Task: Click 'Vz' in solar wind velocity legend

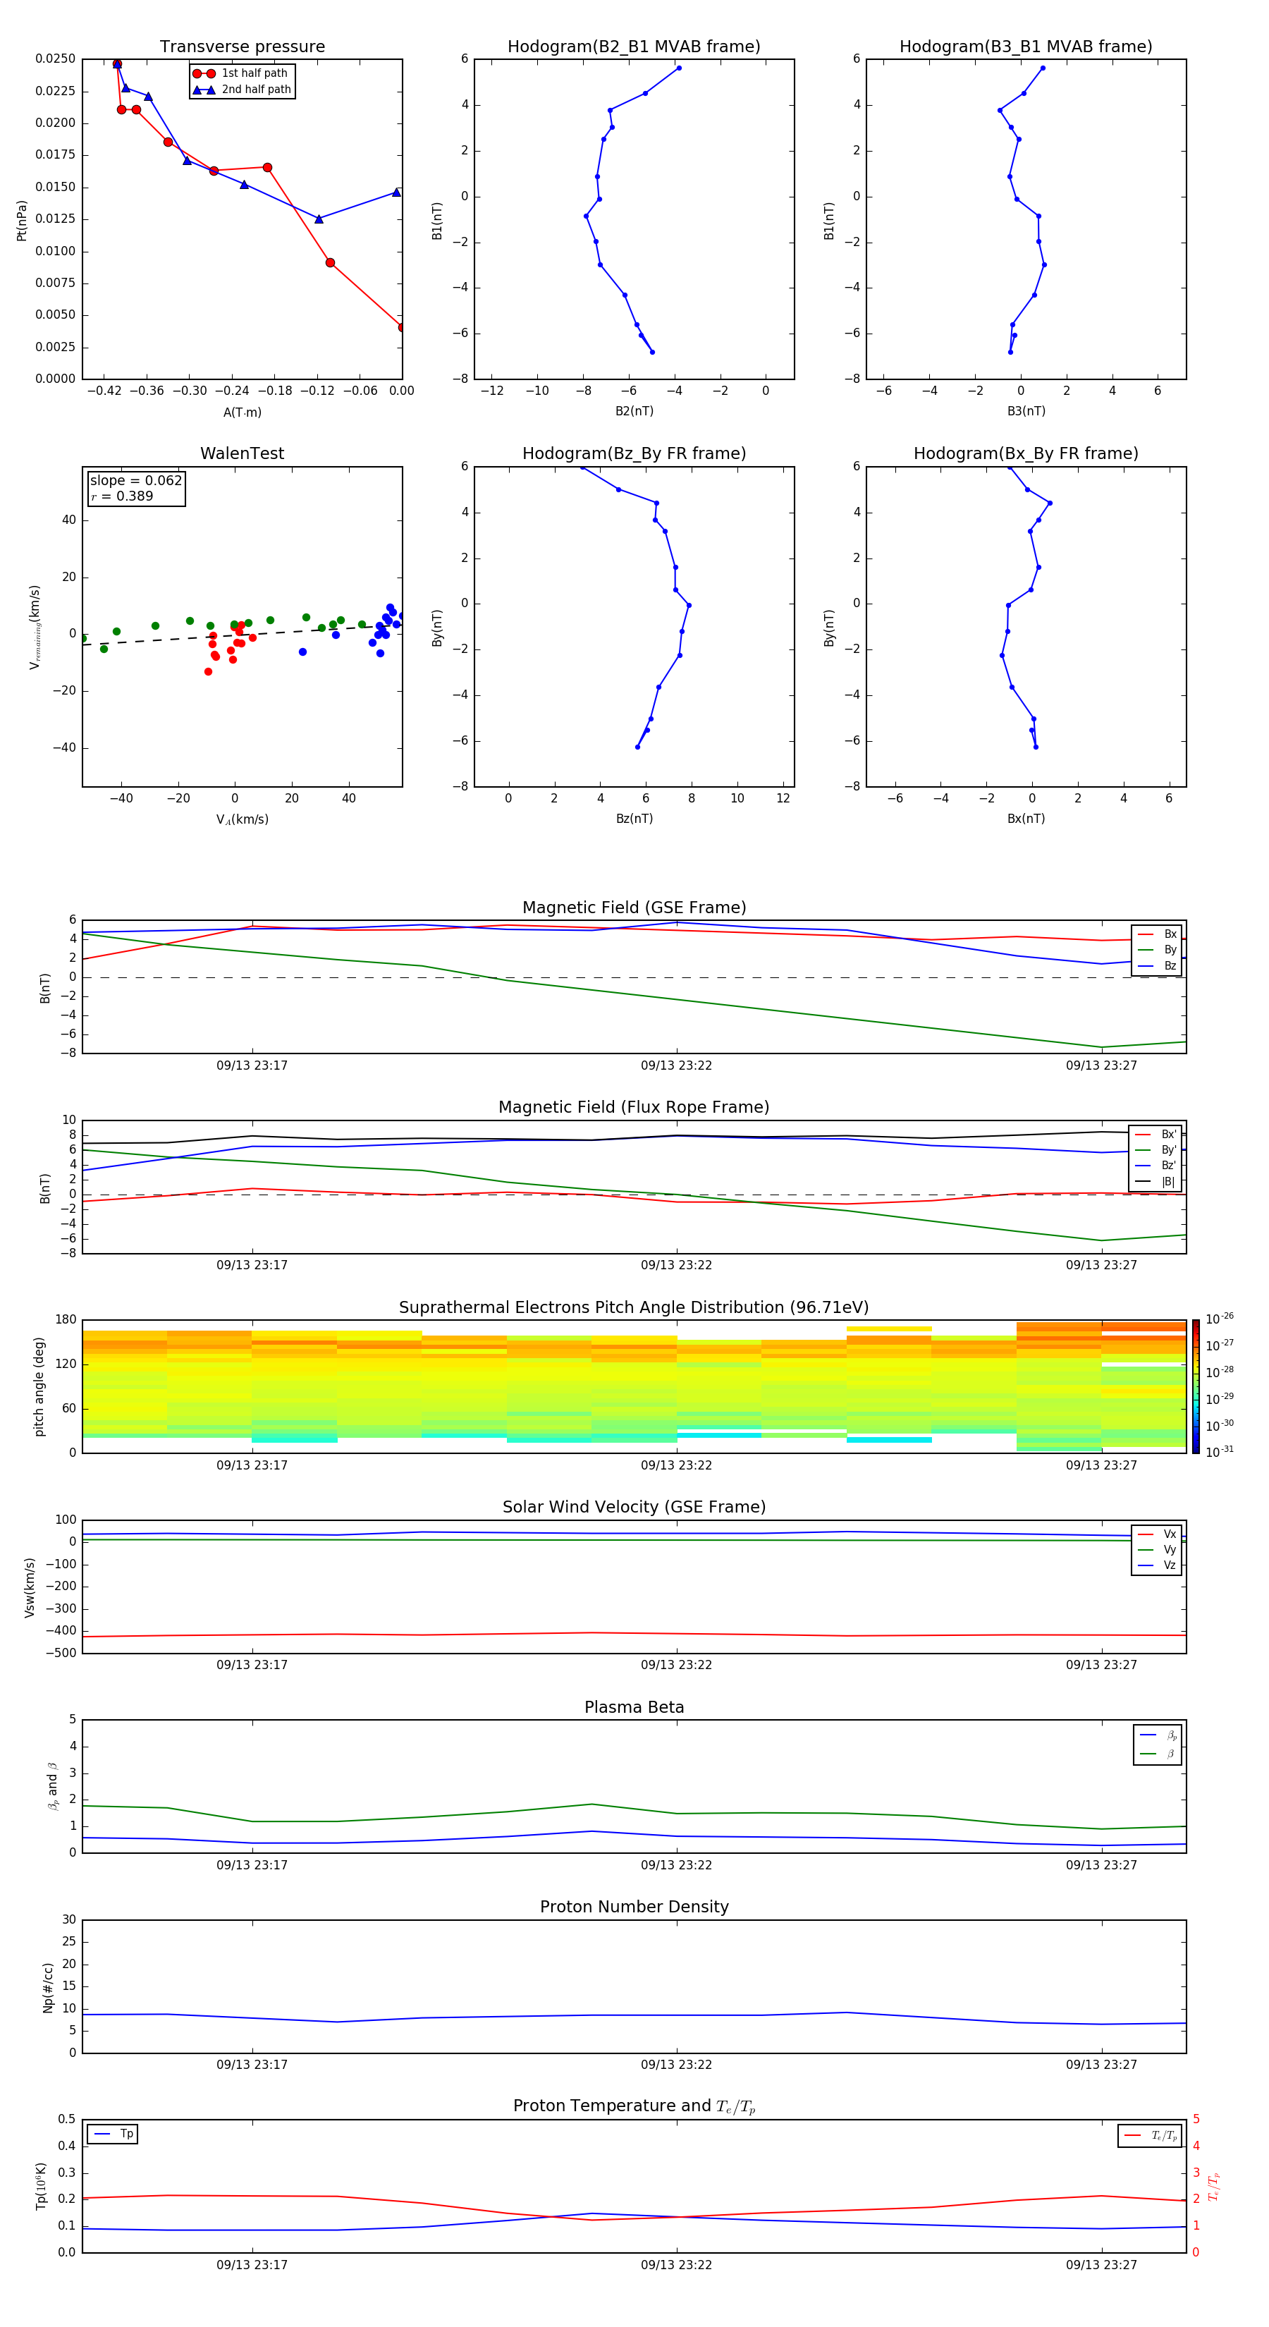Action: pyautogui.click(x=1170, y=1565)
